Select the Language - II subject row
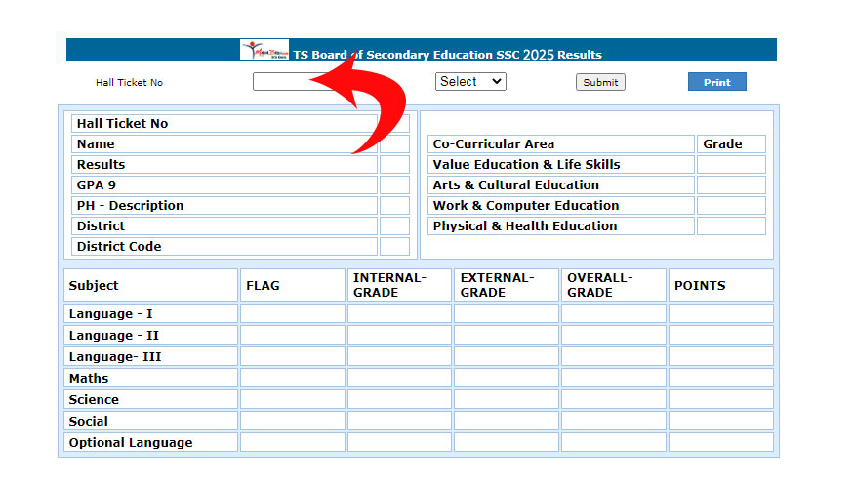Screen dimensions: 854x488 click(x=419, y=335)
